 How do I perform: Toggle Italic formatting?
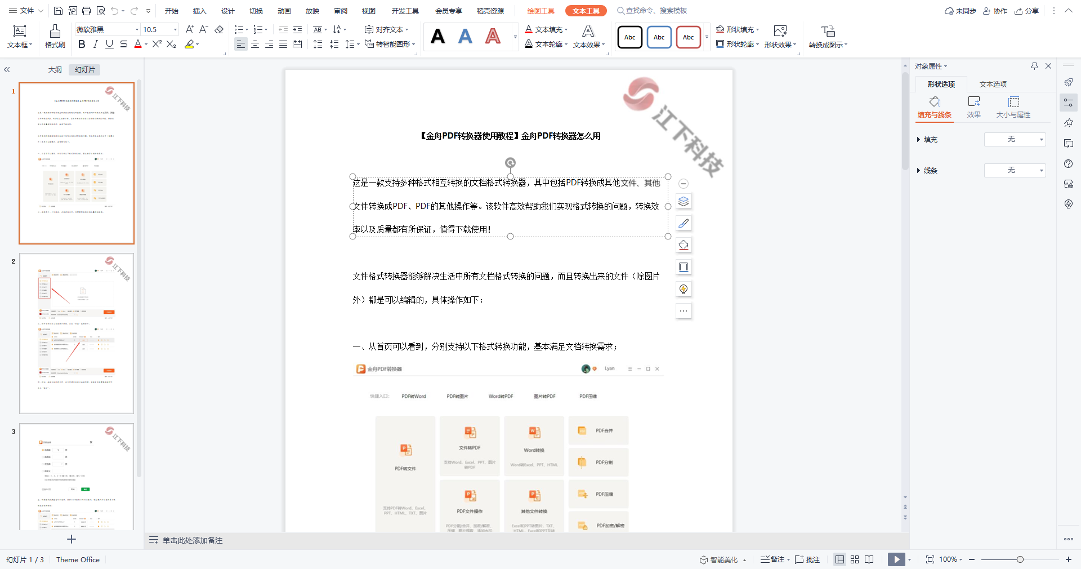pyautogui.click(x=96, y=44)
